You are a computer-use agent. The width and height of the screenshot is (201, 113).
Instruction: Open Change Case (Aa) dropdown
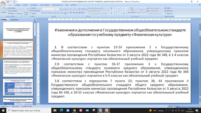[x=62, y=13]
